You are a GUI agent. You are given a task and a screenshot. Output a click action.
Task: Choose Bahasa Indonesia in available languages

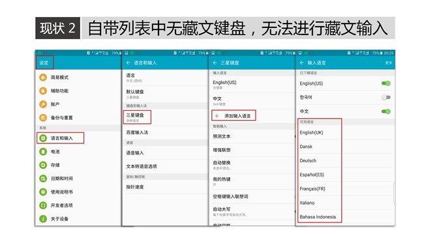318,217
